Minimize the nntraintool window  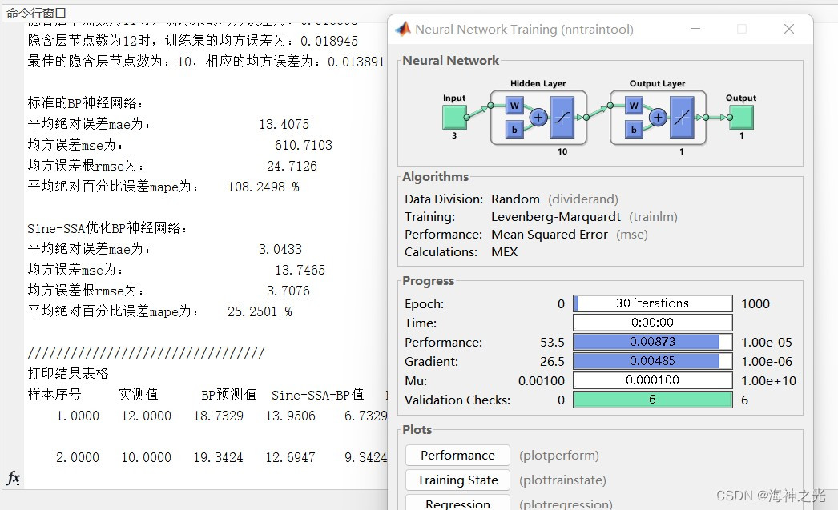[x=695, y=29]
